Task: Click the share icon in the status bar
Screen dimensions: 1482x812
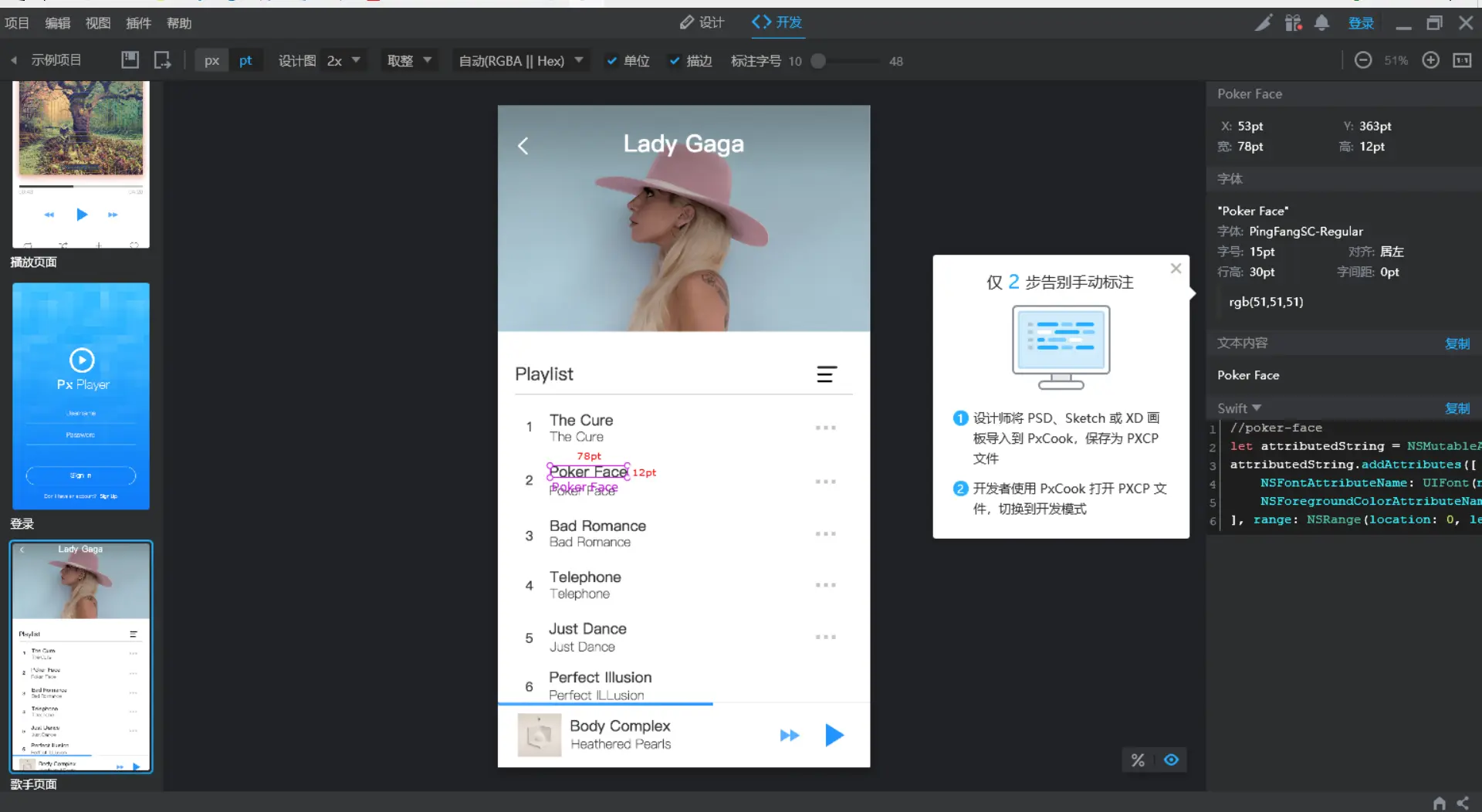Action: (1463, 803)
